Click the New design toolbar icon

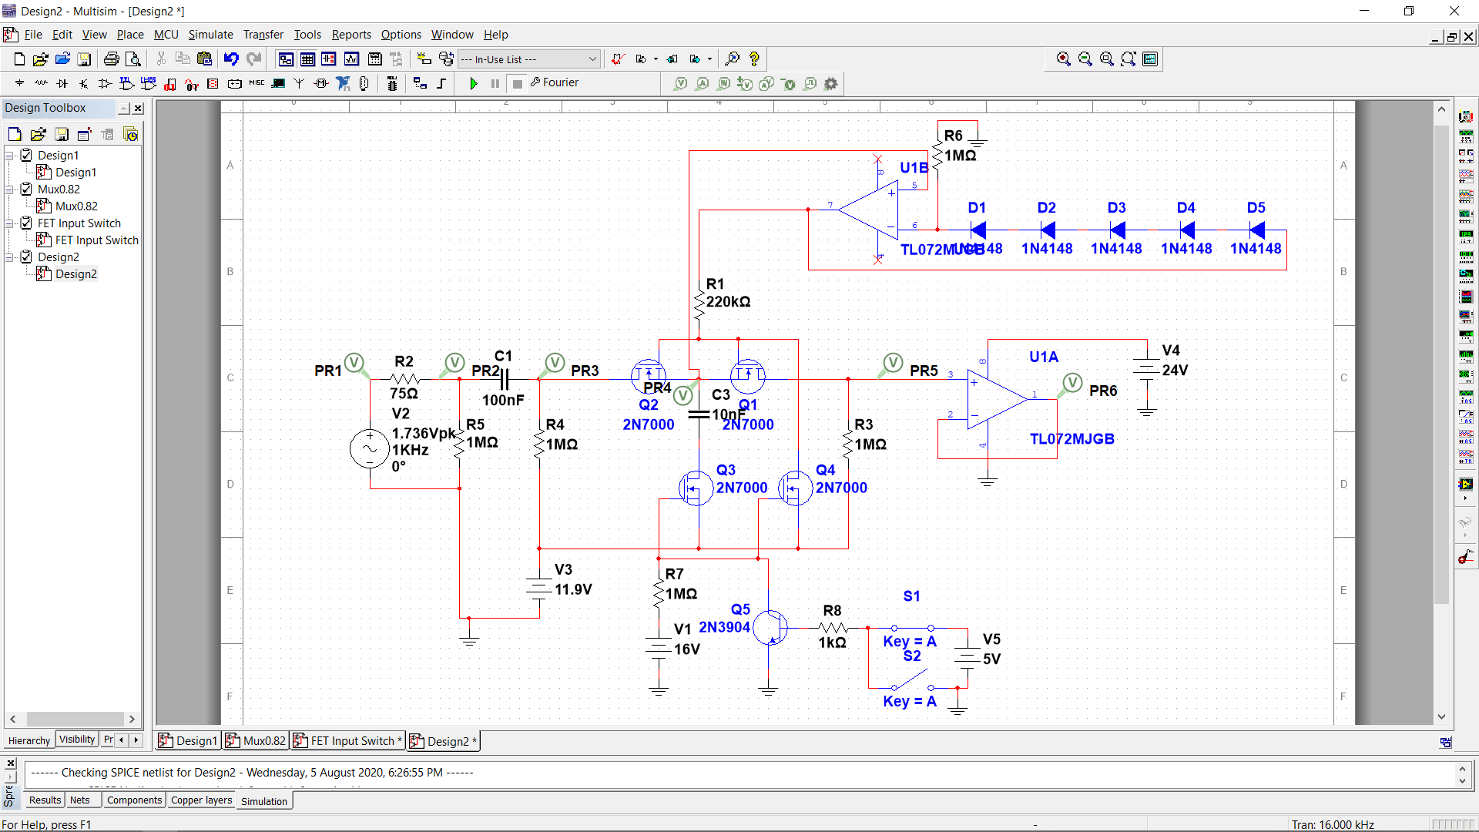click(19, 59)
